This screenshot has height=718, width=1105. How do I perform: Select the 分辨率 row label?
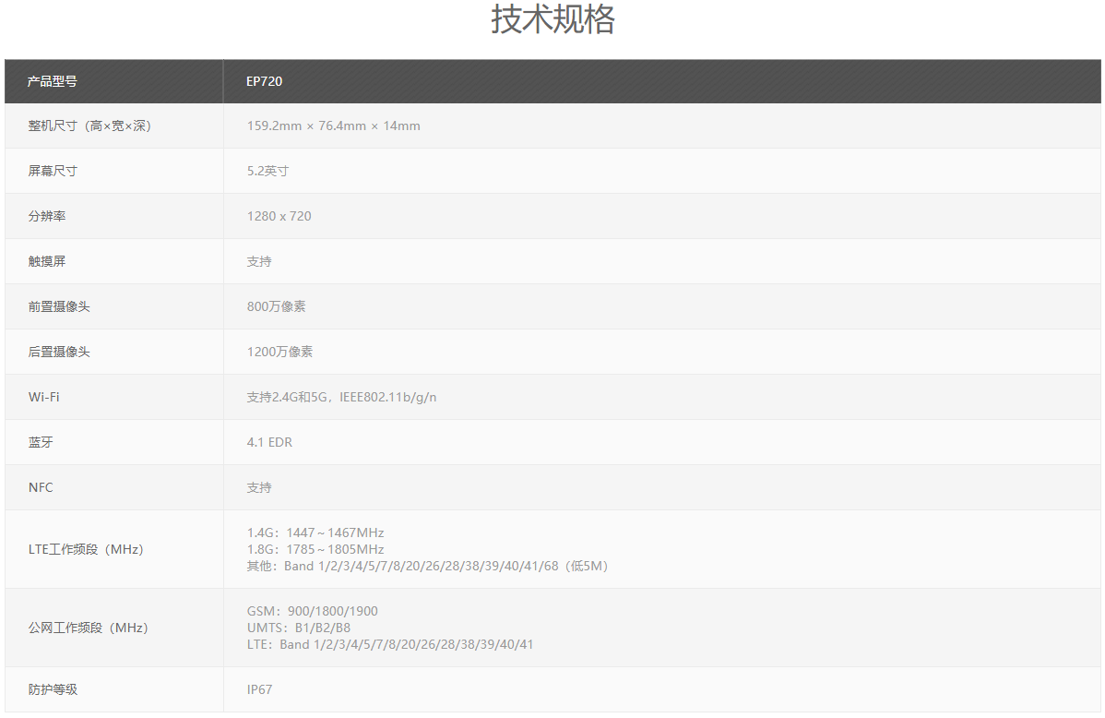[47, 216]
